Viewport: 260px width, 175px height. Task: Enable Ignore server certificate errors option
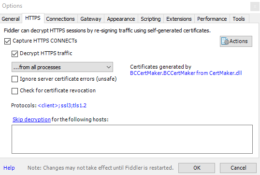(x=15, y=79)
